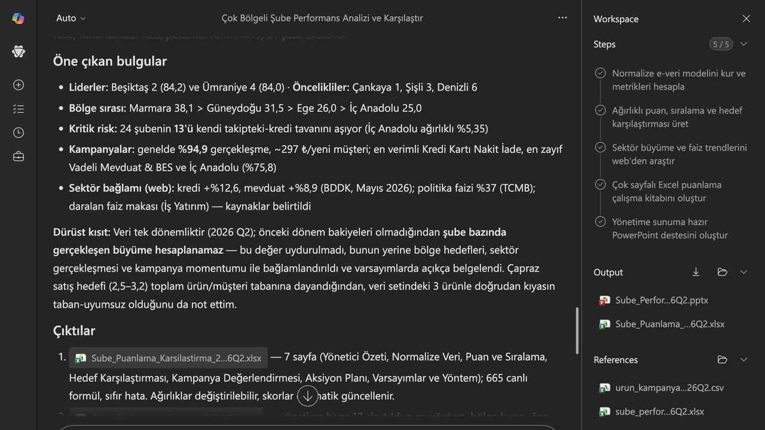
Task: Click the 'Kampanyalar:' bullet label
Action: [x=102, y=149]
